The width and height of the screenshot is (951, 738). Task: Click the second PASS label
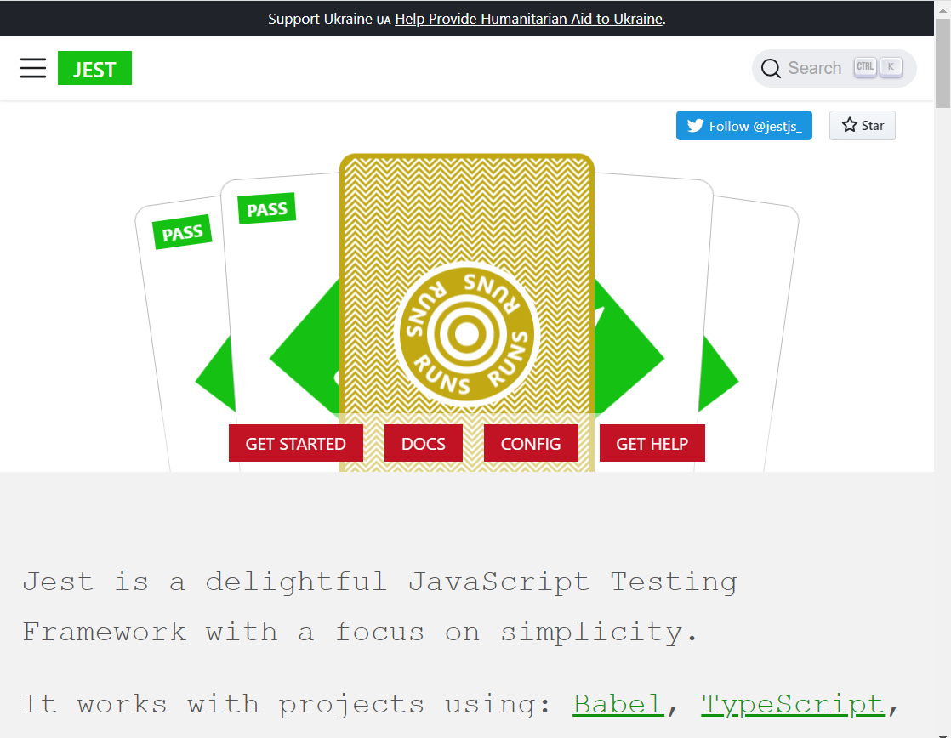coord(267,208)
